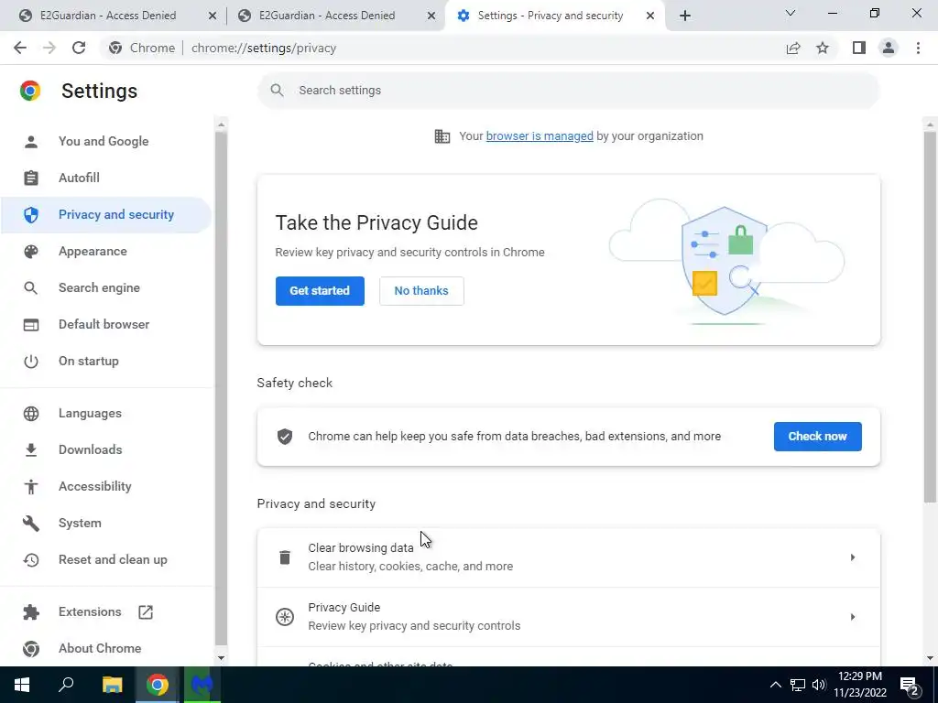938x703 pixels.
Task: Open Clear browsing data row
Action: 568,557
